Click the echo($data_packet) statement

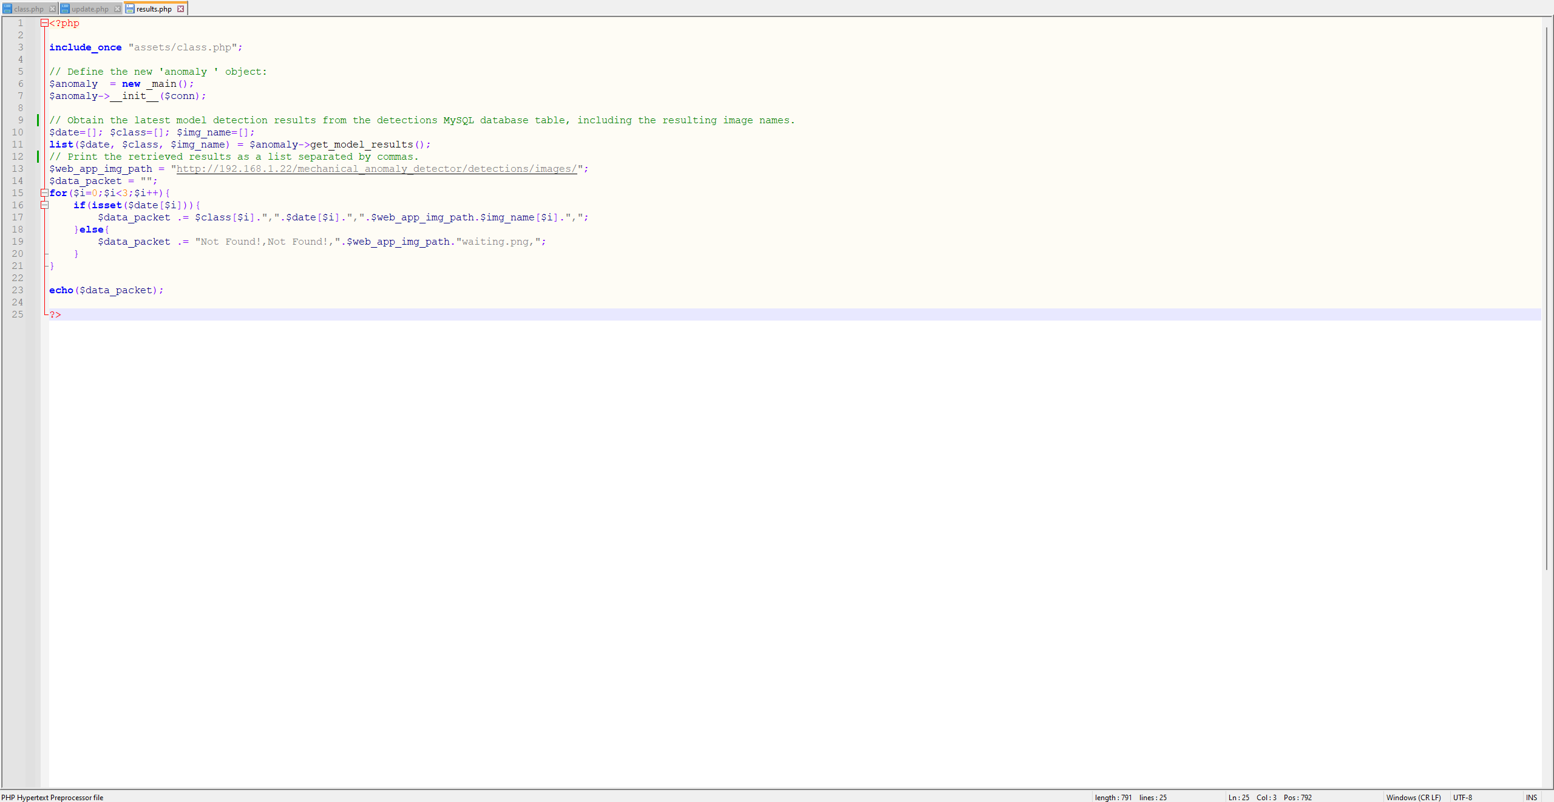(x=106, y=290)
